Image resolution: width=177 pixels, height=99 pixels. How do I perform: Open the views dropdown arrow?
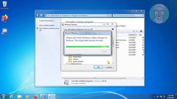[137, 31]
